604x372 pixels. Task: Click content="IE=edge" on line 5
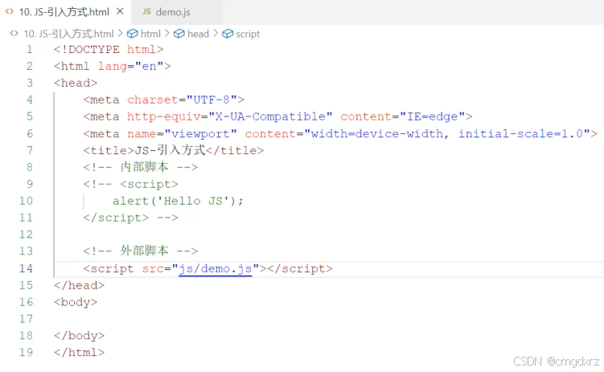tap(403, 117)
